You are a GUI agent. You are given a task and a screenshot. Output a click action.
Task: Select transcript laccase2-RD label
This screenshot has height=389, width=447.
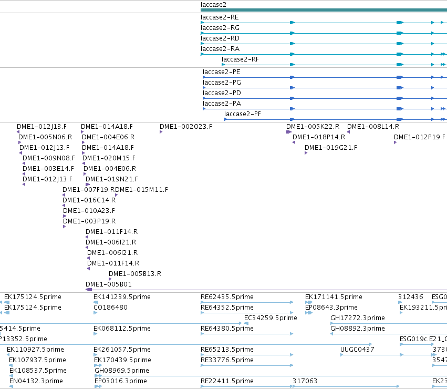(220, 38)
